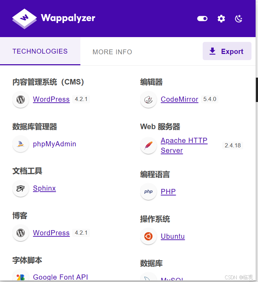Click the 数据库管理器 category heading
Viewport: 258px width, 282px height.
(x=35, y=127)
